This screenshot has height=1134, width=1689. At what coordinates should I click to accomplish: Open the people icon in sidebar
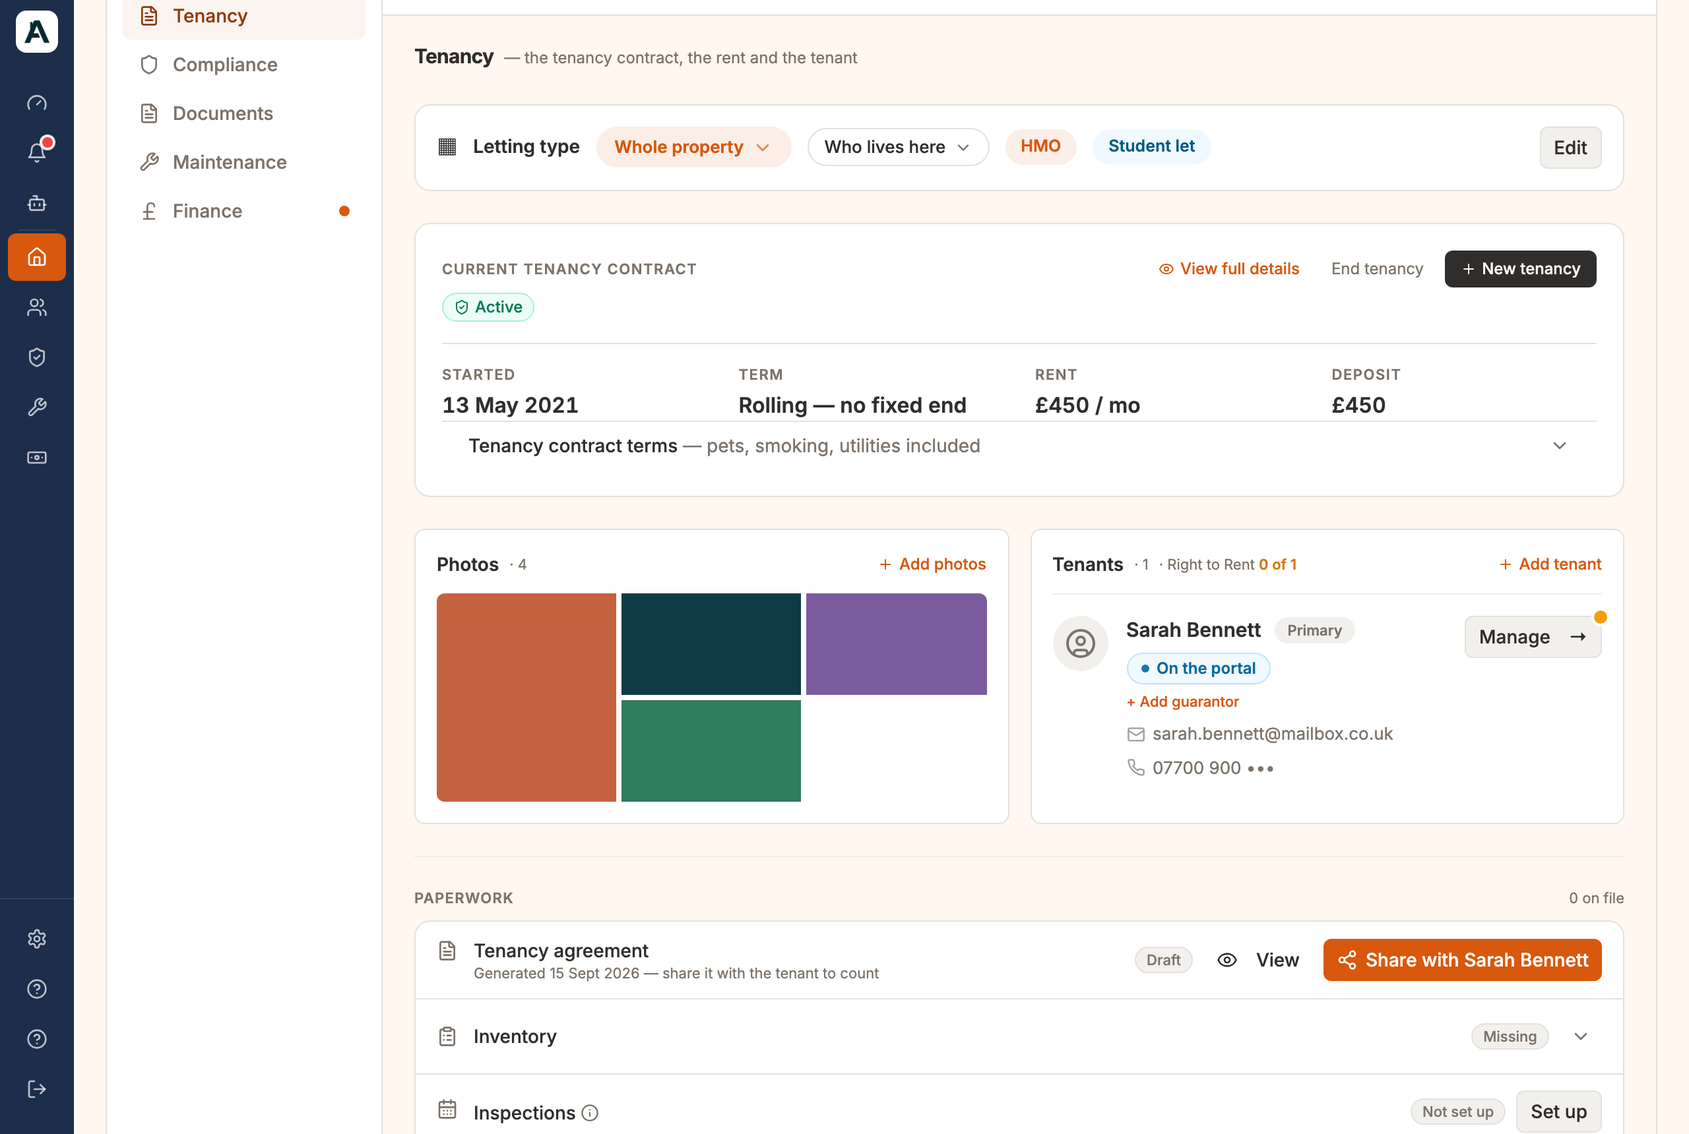(x=37, y=307)
